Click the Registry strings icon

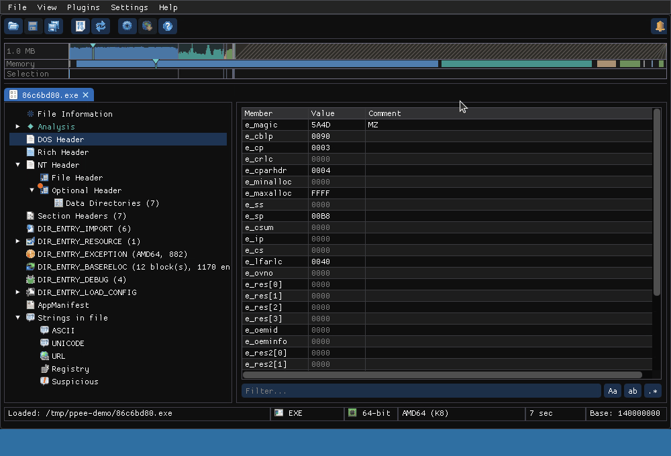pos(44,369)
